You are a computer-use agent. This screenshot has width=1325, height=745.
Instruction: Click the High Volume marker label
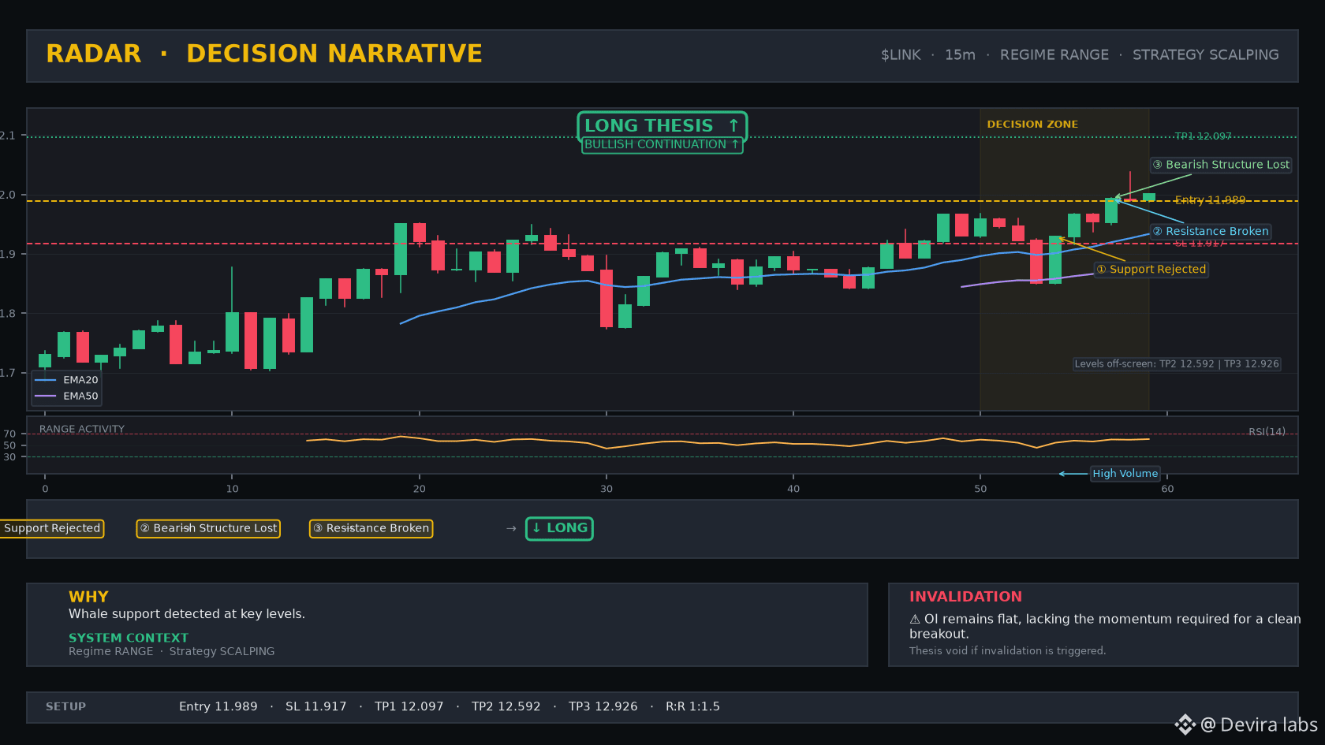tap(1125, 474)
